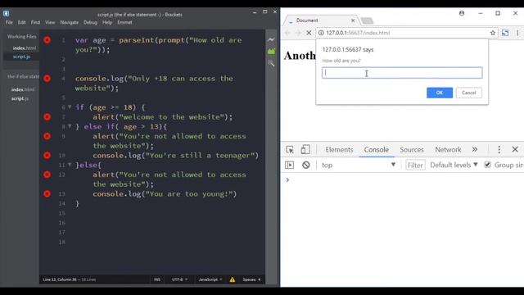Show the console sidebar icon

[x=289, y=165]
